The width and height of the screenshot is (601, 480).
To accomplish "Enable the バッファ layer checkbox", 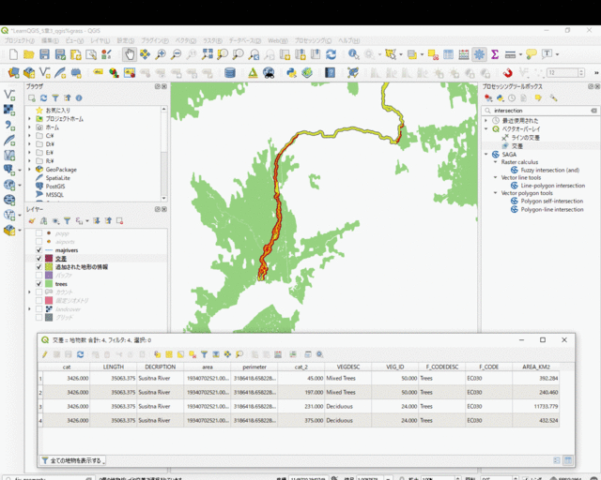I will (x=39, y=276).
